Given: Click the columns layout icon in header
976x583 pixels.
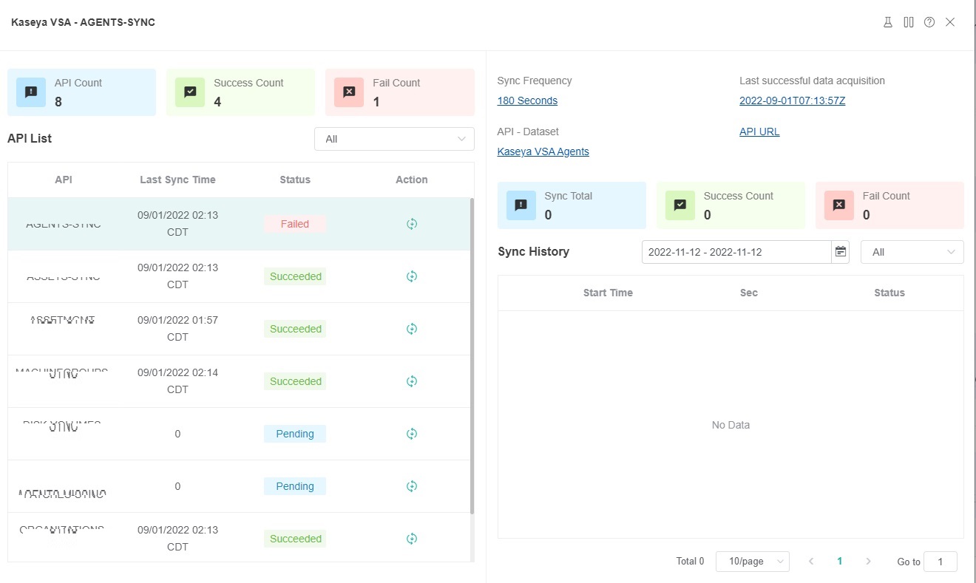Looking at the screenshot, I should pyautogui.click(x=909, y=22).
